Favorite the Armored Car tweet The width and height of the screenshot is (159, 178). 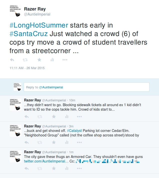pyautogui.click(x=53, y=168)
